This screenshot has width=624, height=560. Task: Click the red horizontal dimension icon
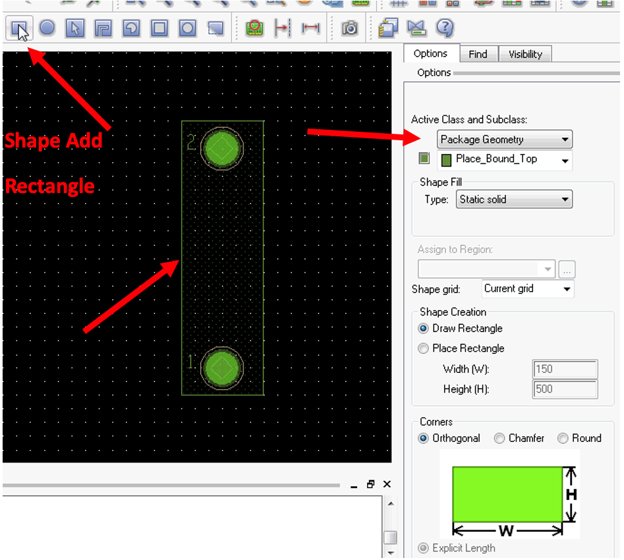tap(310, 28)
